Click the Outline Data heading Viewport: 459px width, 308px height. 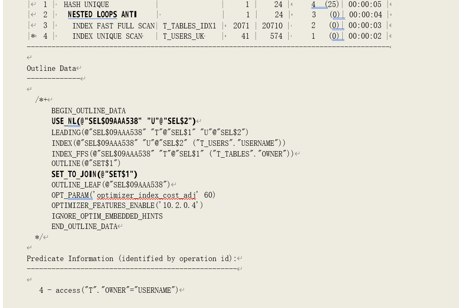point(52,68)
